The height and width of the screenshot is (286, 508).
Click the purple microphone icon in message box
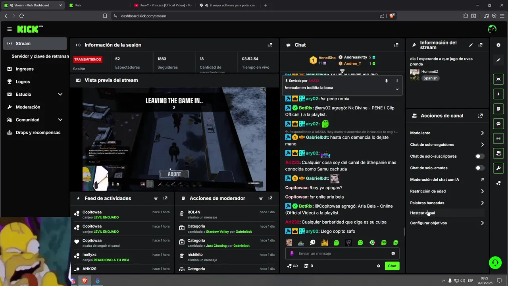click(x=292, y=253)
